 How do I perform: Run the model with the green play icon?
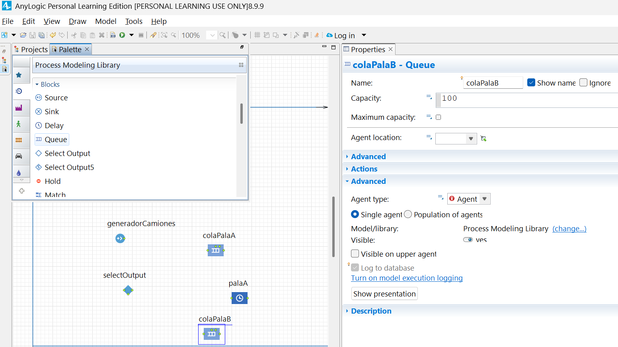[122, 35]
